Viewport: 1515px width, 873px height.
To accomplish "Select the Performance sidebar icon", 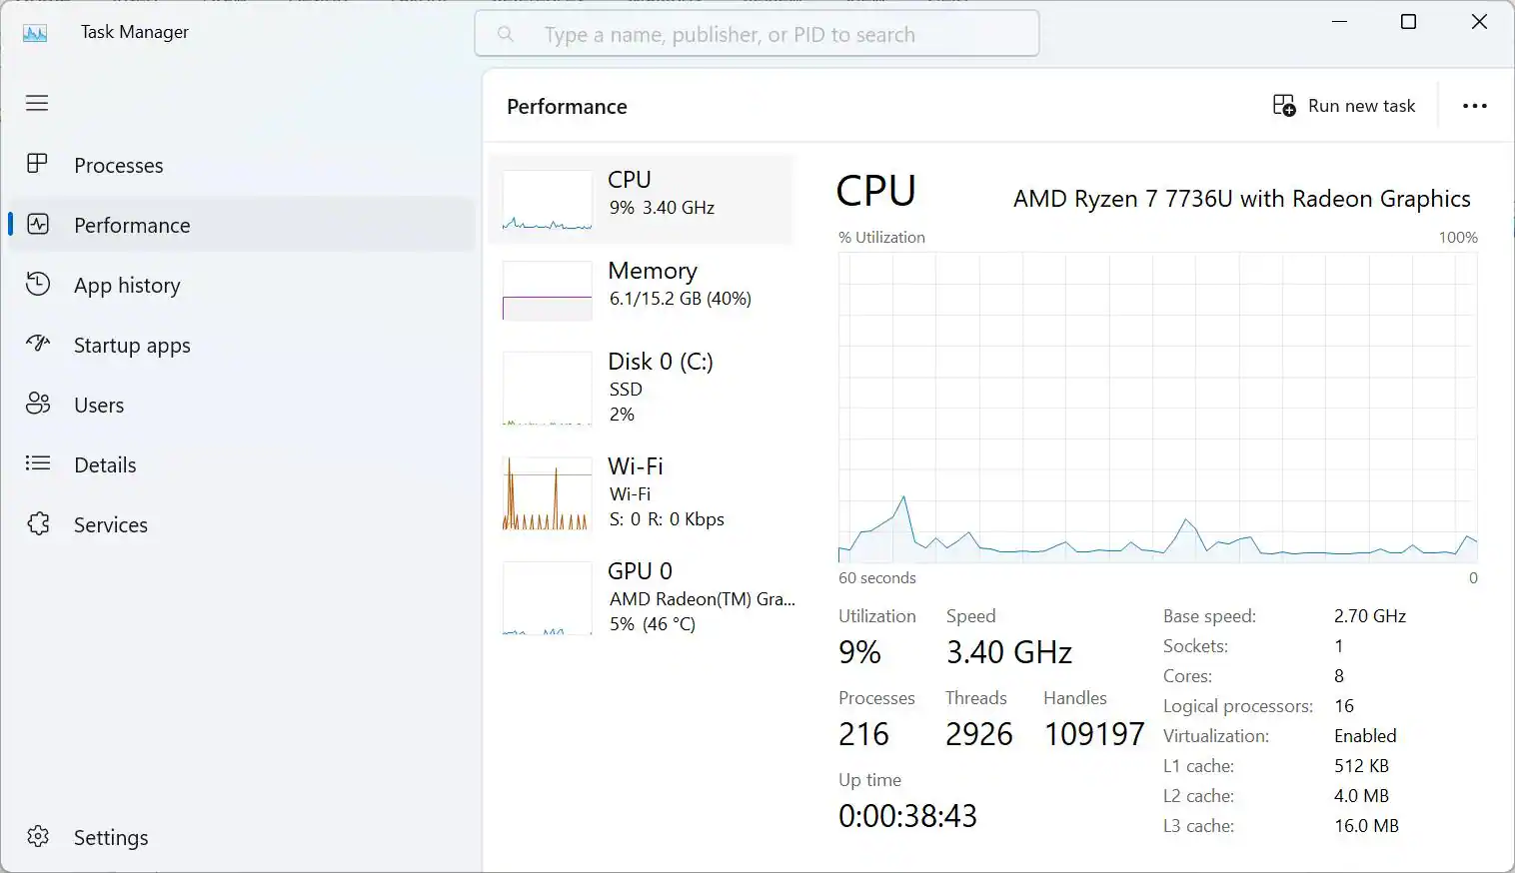I will [37, 225].
